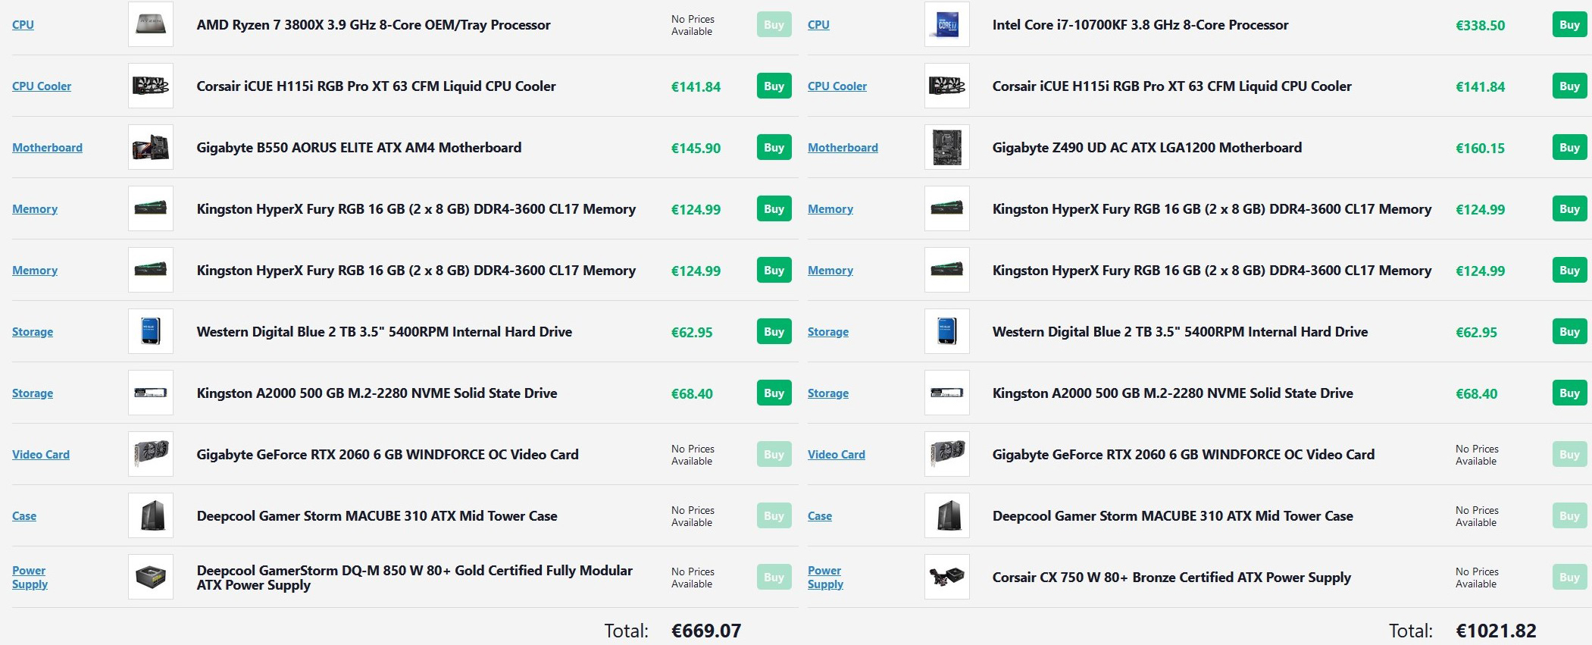Click Buy for Corsair H115i cooler in Intel list

tap(1569, 86)
